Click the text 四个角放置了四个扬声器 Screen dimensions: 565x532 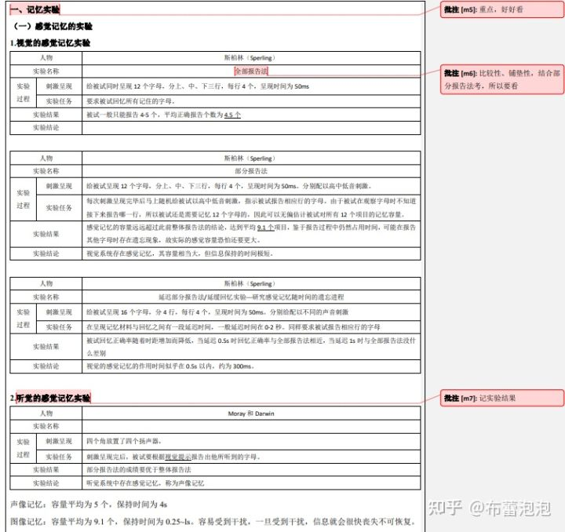124,441
